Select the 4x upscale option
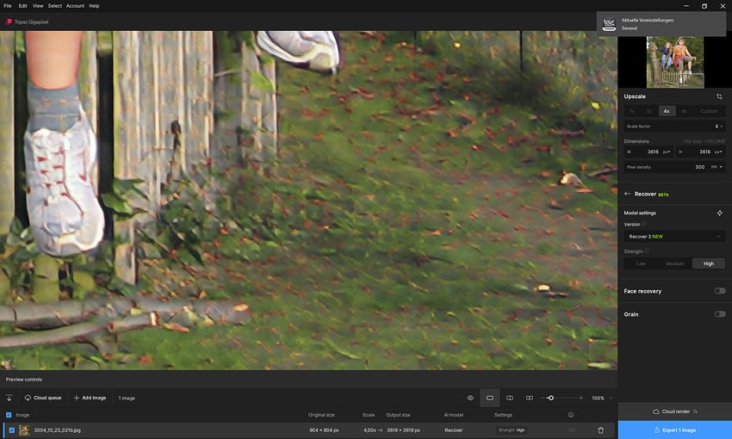This screenshot has width=732, height=439. coord(667,111)
